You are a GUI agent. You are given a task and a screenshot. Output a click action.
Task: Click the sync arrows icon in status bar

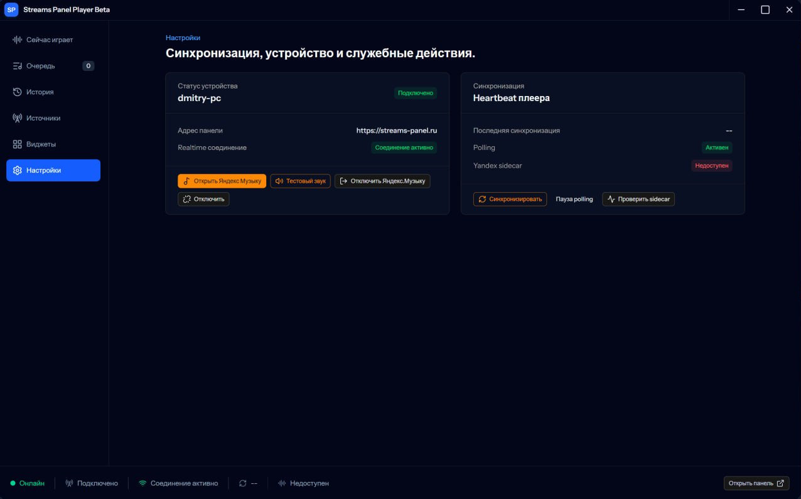click(243, 483)
